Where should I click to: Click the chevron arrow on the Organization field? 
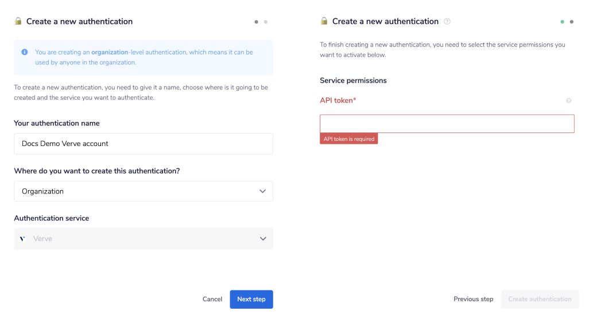pos(262,191)
